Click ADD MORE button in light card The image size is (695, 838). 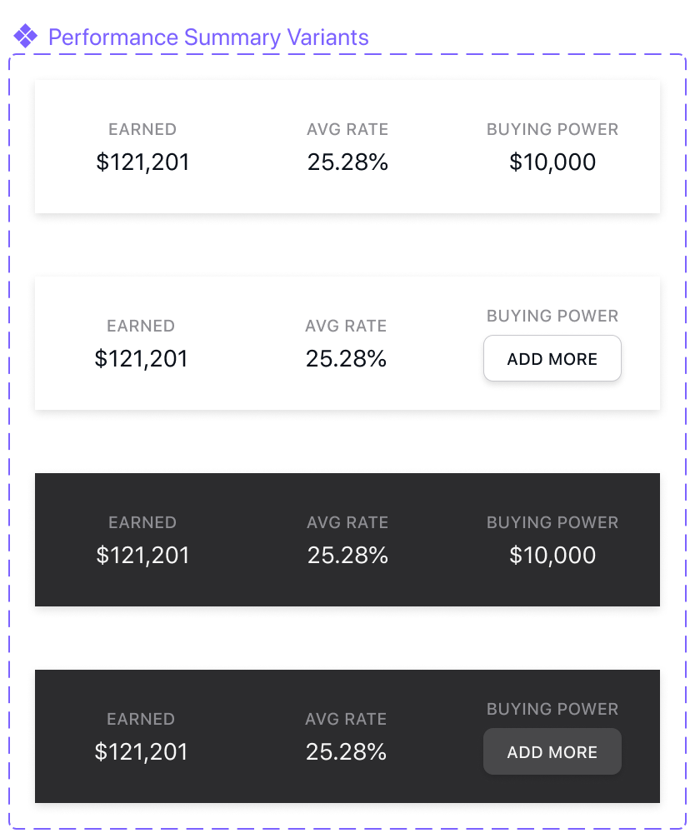point(552,359)
